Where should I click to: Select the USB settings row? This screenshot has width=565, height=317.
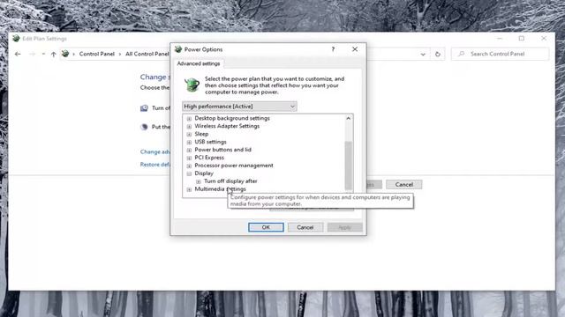[x=210, y=142]
